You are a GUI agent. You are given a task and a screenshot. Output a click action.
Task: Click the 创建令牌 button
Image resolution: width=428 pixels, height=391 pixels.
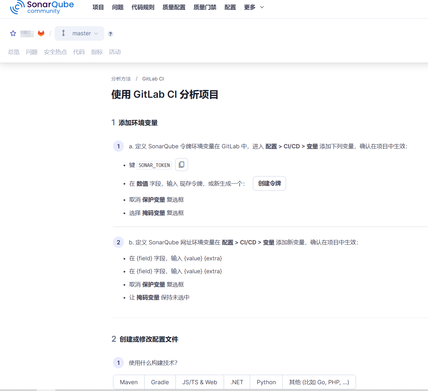[269, 183]
